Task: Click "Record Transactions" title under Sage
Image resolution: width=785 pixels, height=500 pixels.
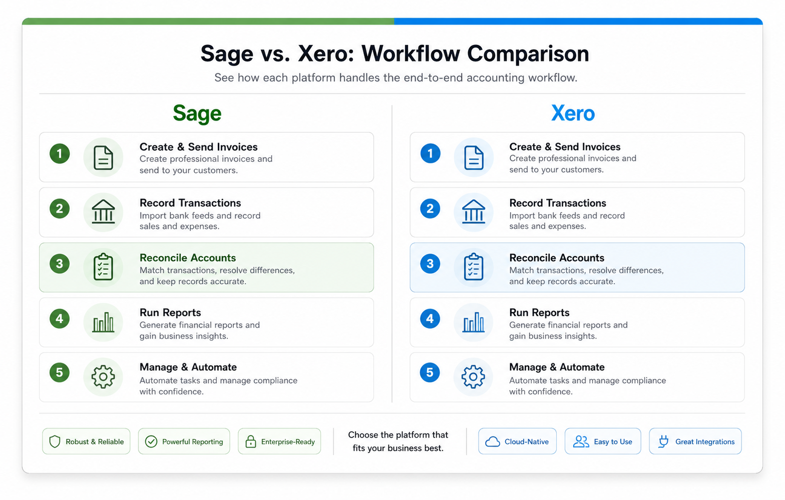Action: click(190, 203)
